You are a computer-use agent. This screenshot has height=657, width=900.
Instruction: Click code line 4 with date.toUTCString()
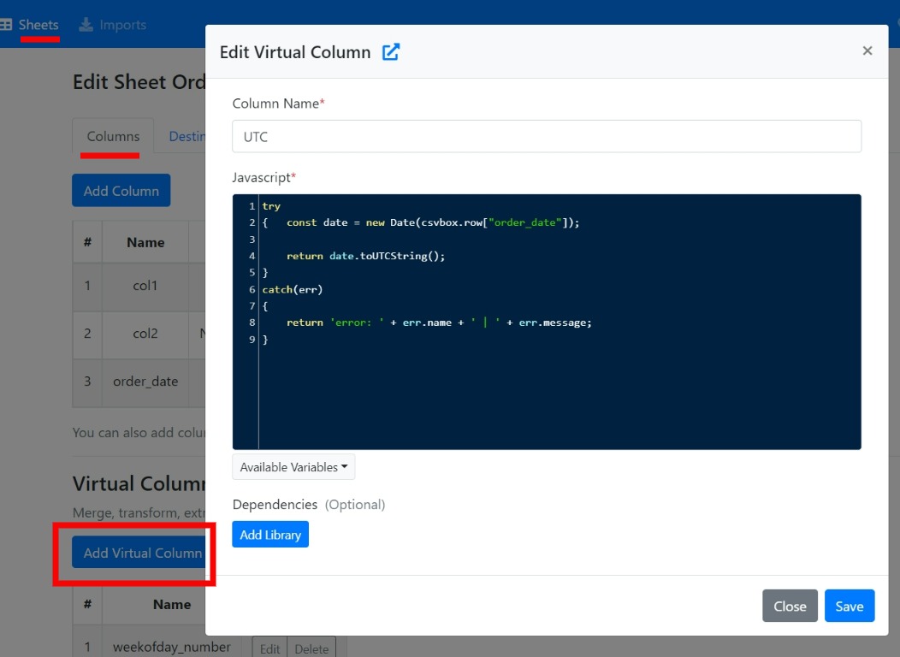365,256
